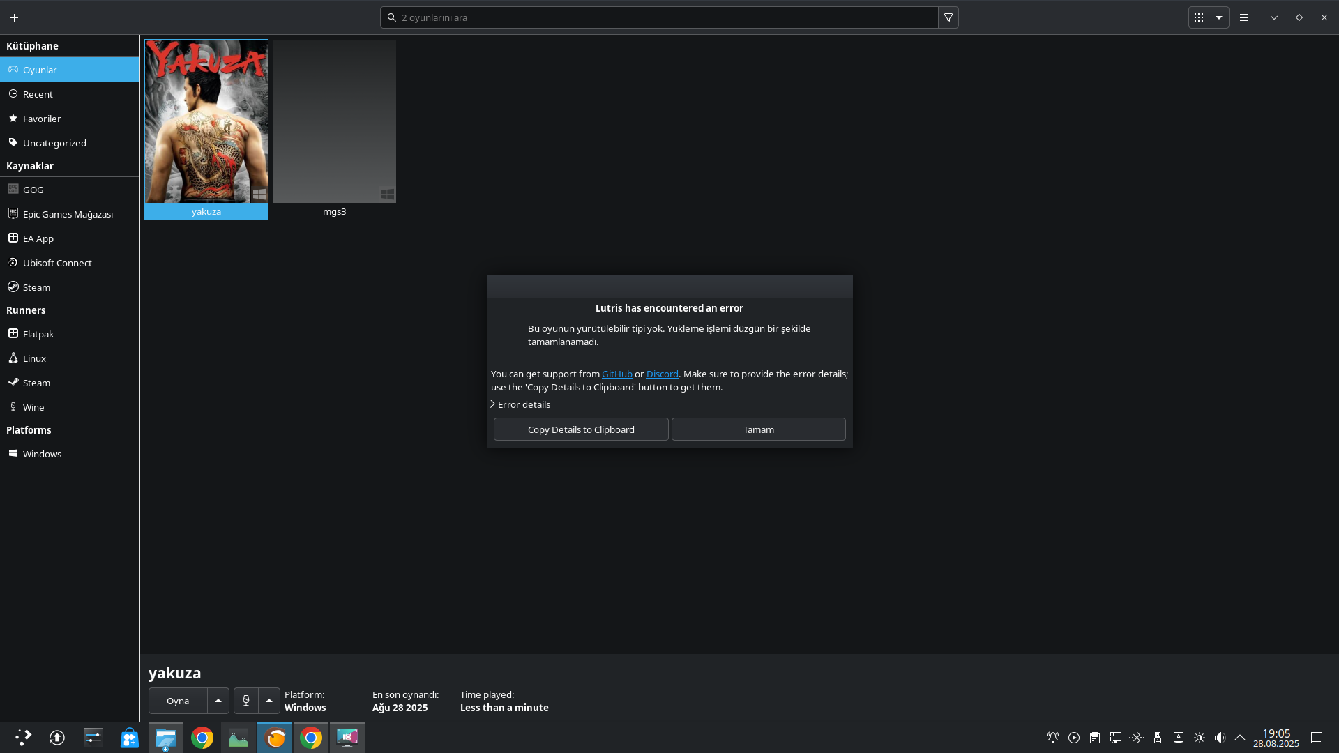This screenshot has height=753, width=1339.
Task: Open the notifications bell in system tray
Action: pyautogui.click(x=1053, y=738)
